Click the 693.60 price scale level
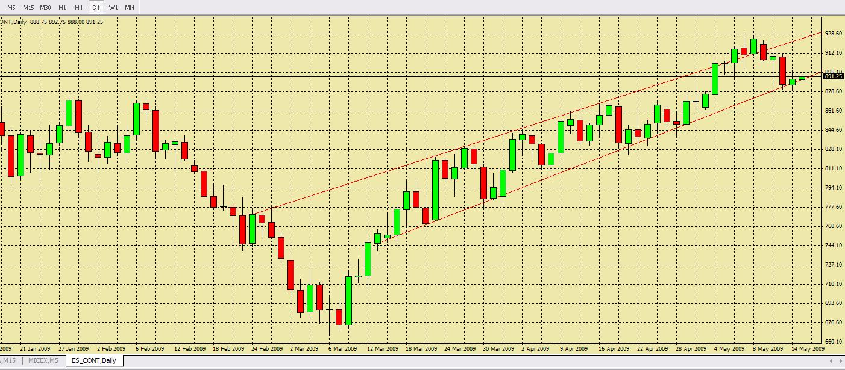 tap(834, 303)
